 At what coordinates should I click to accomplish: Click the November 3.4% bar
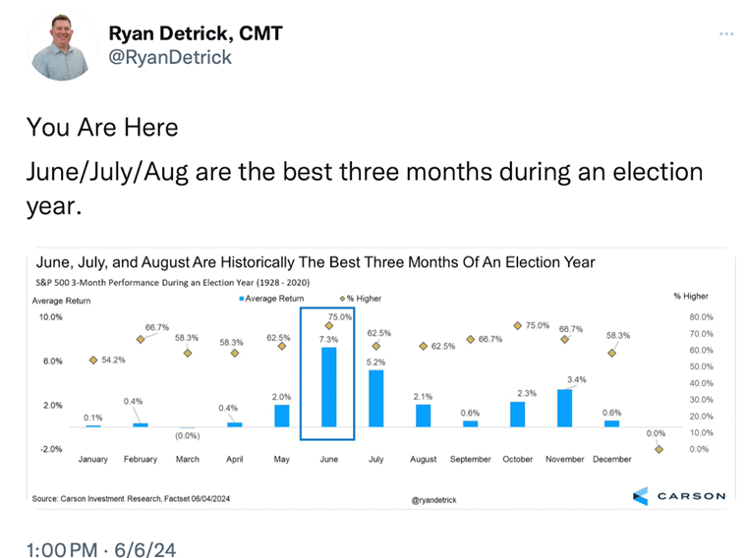(x=565, y=408)
